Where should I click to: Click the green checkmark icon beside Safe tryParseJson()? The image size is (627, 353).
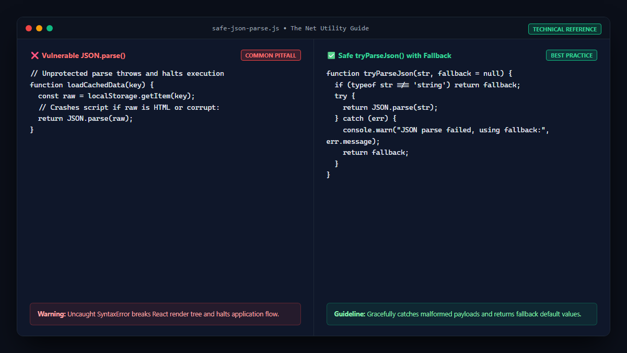click(x=331, y=55)
